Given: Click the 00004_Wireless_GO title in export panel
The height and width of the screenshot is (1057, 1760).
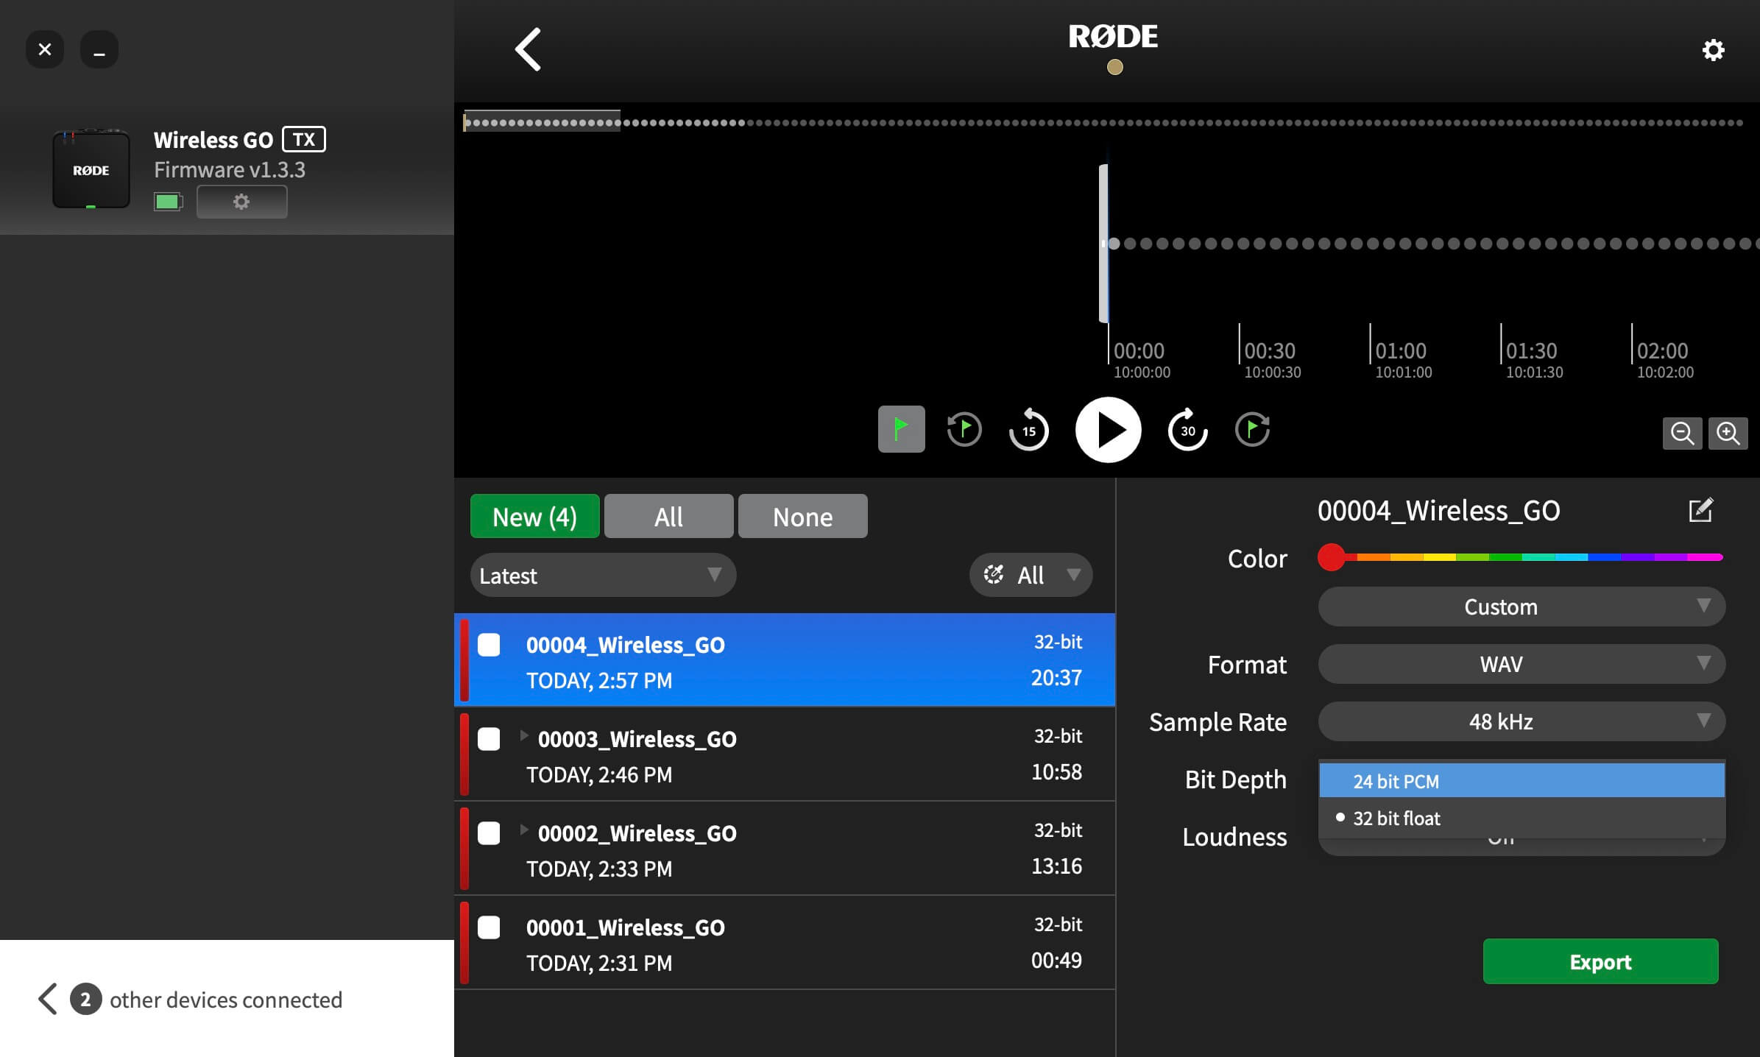Looking at the screenshot, I should tap(1438, 510).
